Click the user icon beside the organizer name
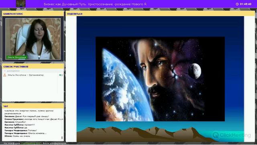The image size is (257, 145). (x=5, y=75)
